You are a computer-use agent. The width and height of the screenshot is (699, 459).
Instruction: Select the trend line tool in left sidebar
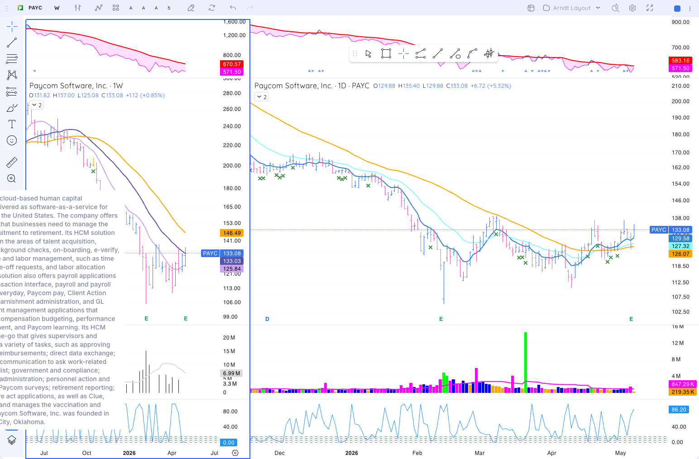coord(12,43)
